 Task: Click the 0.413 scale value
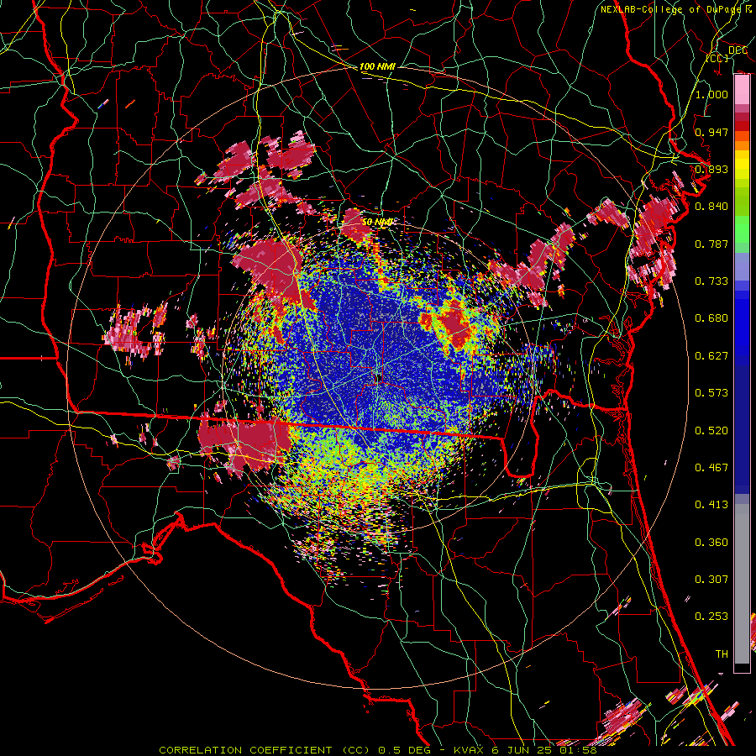pos(711,504)
